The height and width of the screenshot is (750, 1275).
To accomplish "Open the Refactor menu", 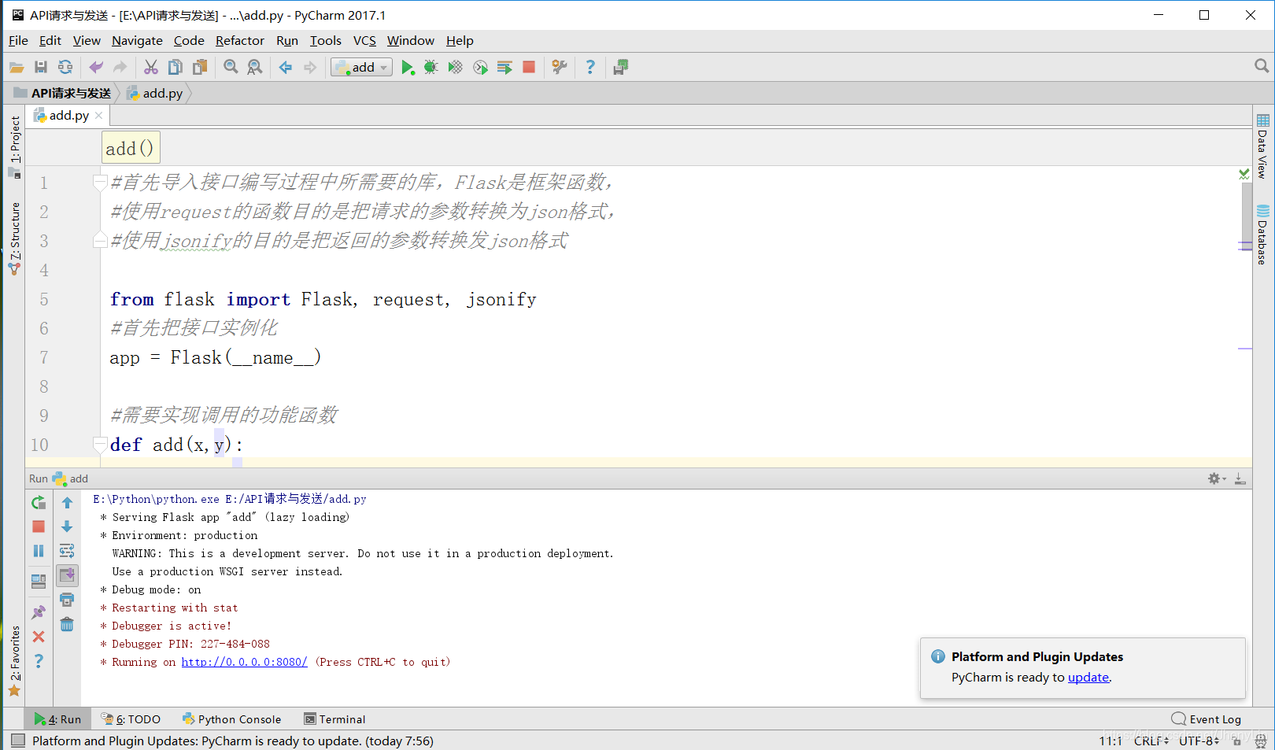I will pos(239,41).
